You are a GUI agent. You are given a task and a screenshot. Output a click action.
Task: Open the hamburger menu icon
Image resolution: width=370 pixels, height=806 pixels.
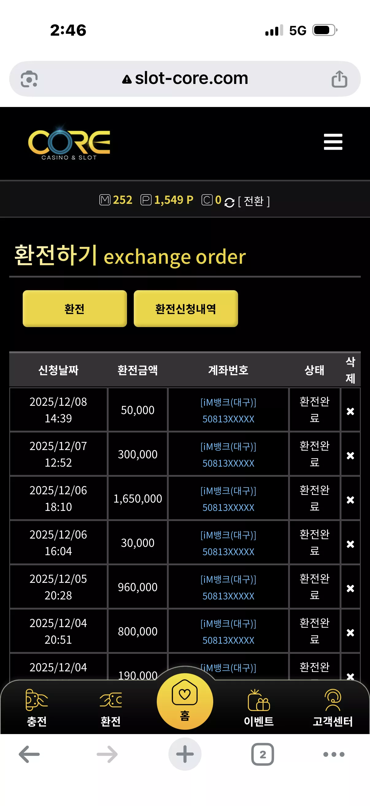pos(333,142)
